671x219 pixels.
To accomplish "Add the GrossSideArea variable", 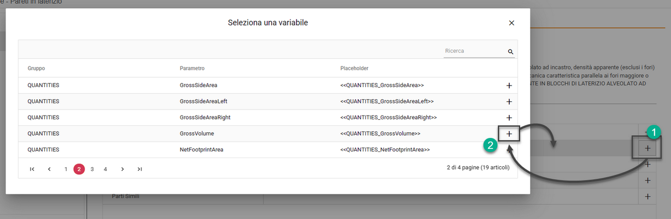I will (509, 86).
